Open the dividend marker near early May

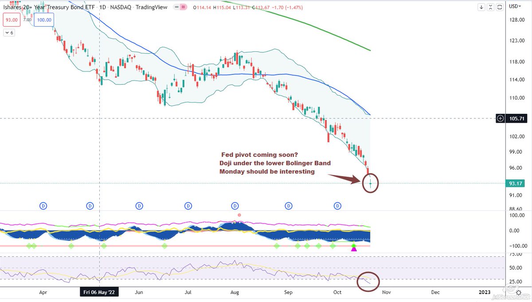point(90,205)
